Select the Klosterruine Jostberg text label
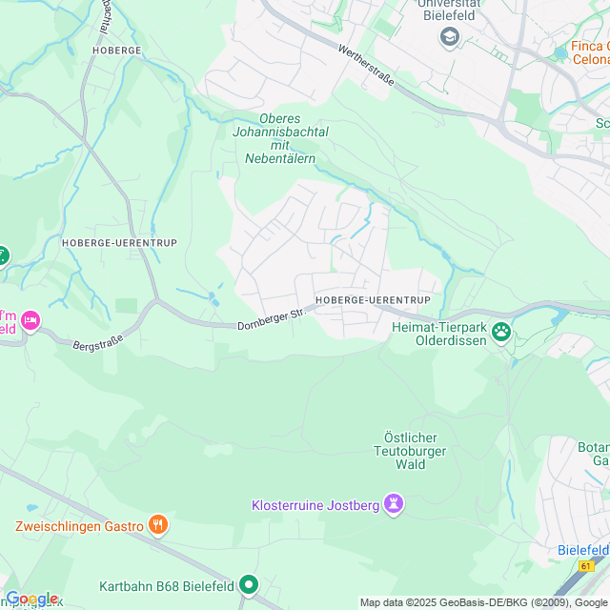 315,505
